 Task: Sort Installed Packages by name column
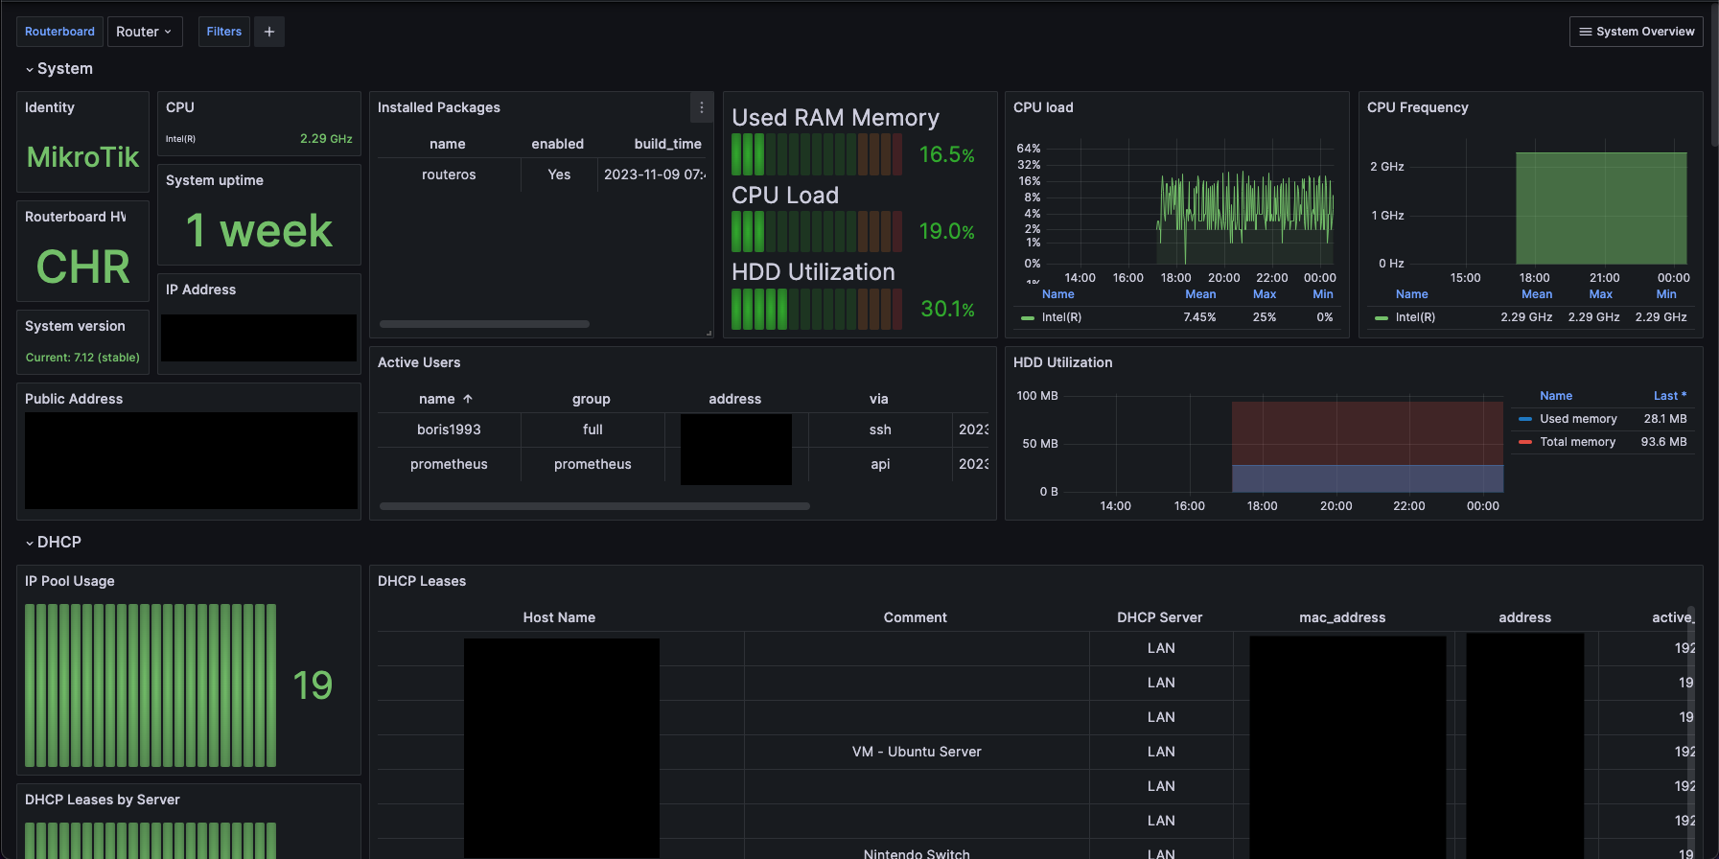pyautogui.click(x=448, y=144)
